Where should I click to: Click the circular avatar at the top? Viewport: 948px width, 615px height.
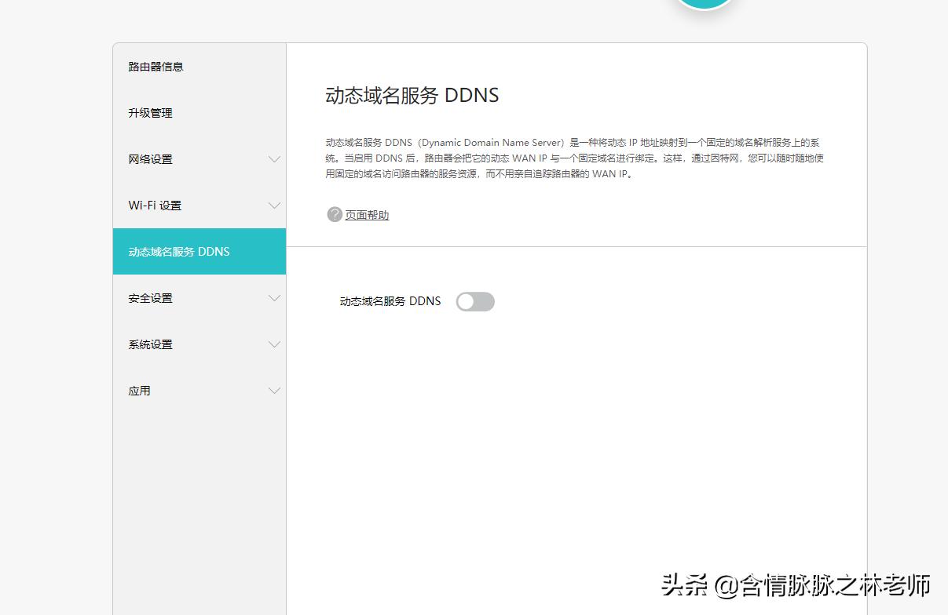tap(705, 4)
